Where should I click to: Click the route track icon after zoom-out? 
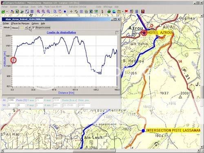[55, 11]
